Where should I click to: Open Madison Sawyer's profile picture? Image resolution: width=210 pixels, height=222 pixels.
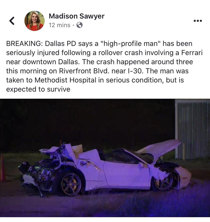point(34,21)
